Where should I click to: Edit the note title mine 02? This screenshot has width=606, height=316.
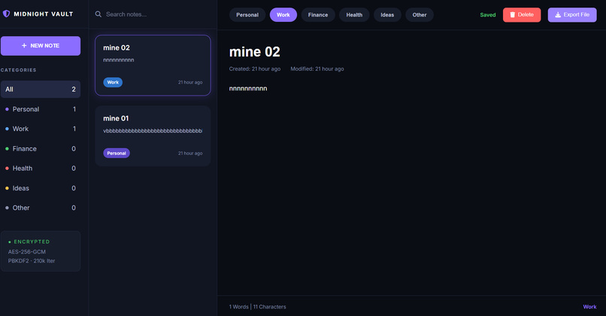tap(255, 52)
